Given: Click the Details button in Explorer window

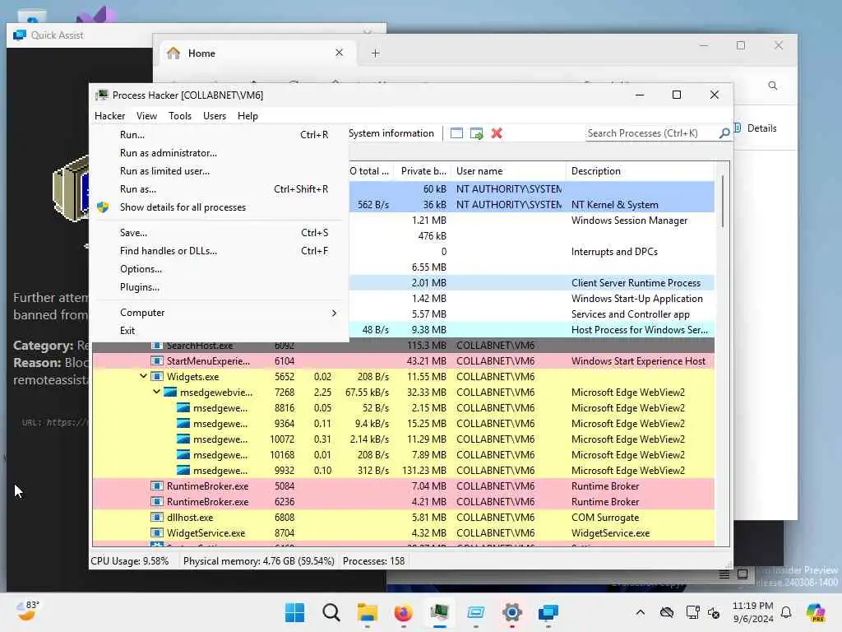Looking at the screenshot, I should 756,128.
